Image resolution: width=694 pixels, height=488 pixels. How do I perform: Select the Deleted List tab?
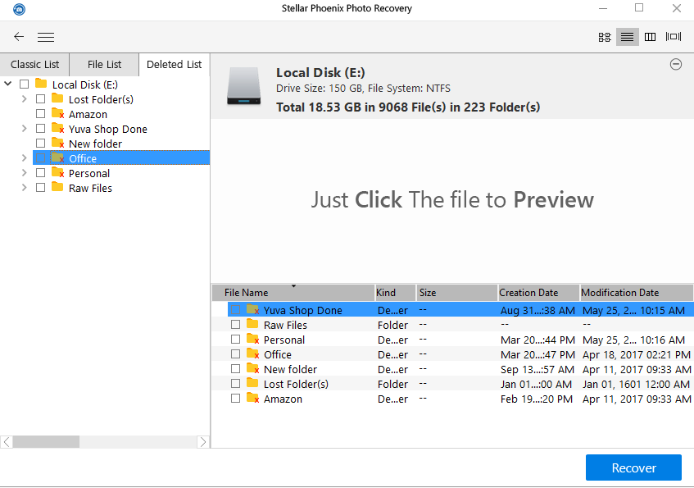click(x=175, y=65)
